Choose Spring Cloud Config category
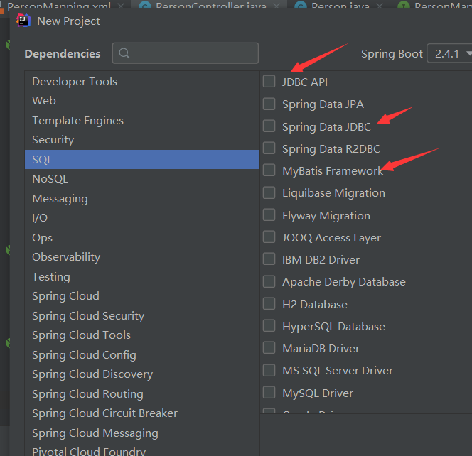This screenshot has width=472, height=456. tap(141, 355)
